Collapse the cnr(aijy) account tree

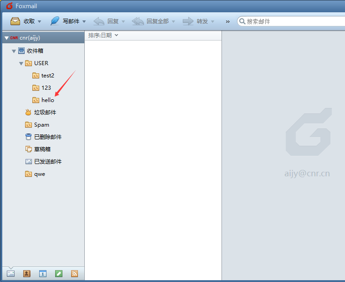click(6, 38)
